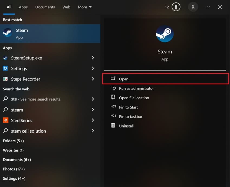This screenshot has height=187, width=230.
Task: Click the Settings gear icon in results
Action: click(x=5, y=68)
